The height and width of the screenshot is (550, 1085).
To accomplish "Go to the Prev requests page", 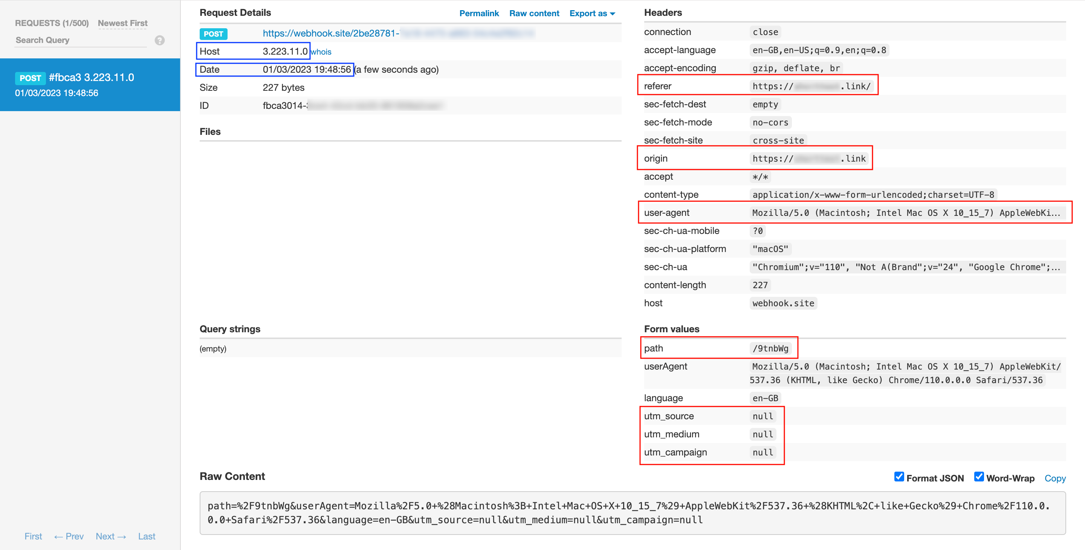I will pyautogui.click(x=69, y=536).
